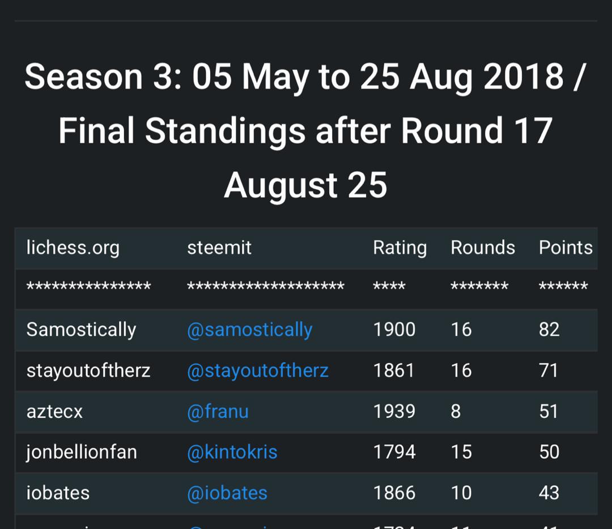Select the stayoutoftherz lichess username cell

pyautogui.click(x=88, y=370)
